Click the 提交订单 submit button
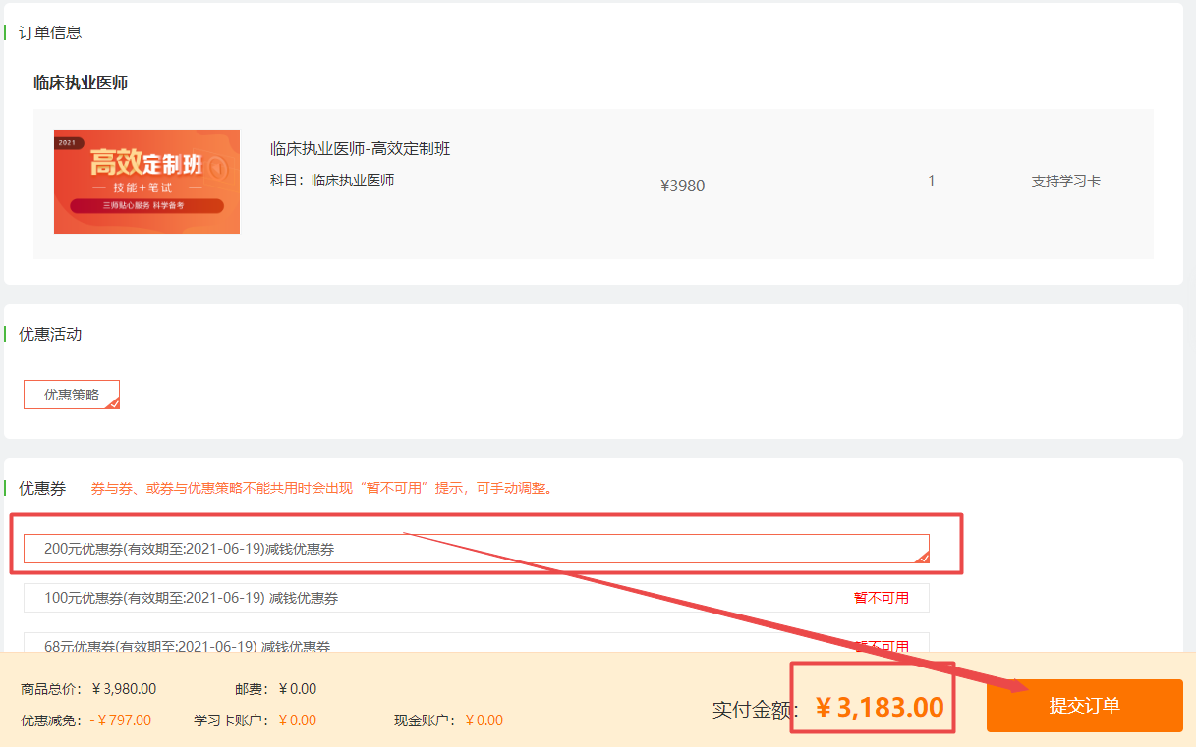Image resolution: width=1196 pixels, height=747 pixels. (x=1084, y=706)
